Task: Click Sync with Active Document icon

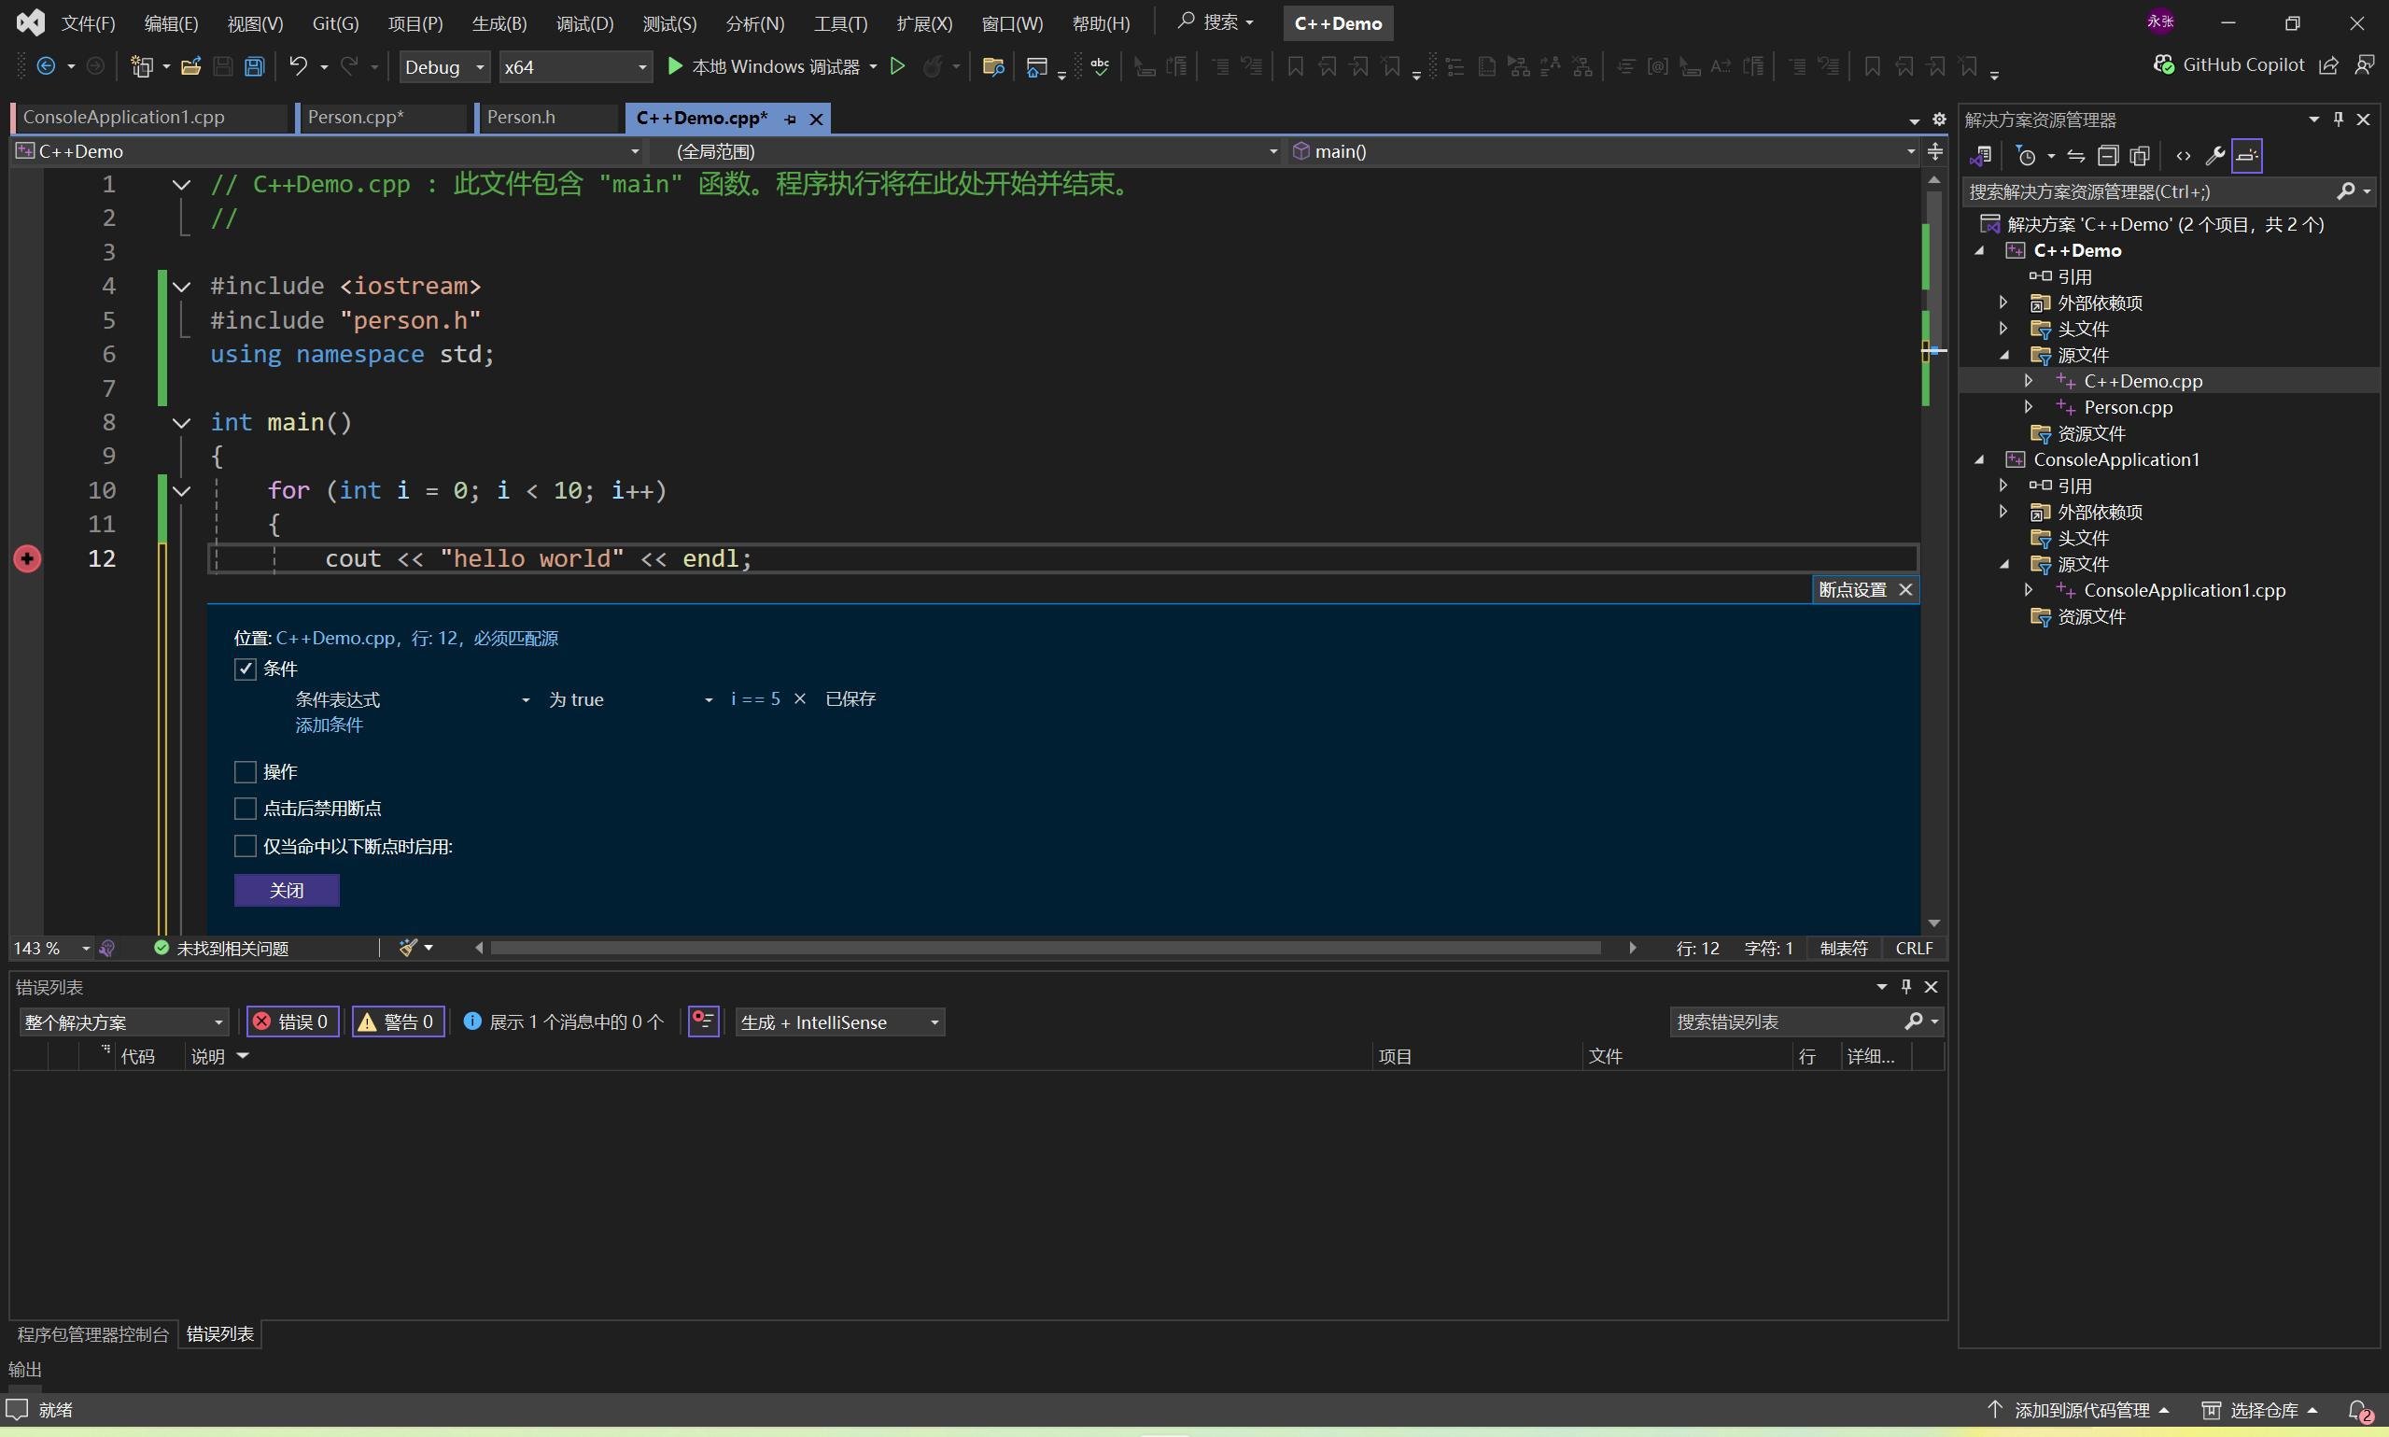Action: coord(2076,156)
